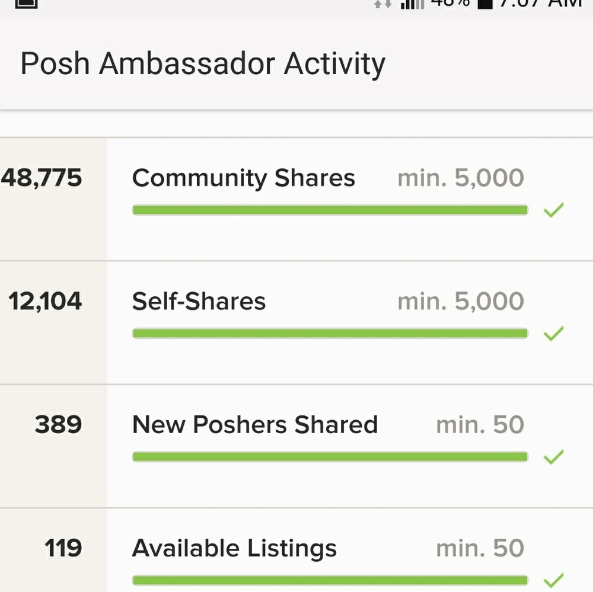Select the Self-Shares label
The height and width of the screenshot is (592, 593).
click(x=199, y=302)
